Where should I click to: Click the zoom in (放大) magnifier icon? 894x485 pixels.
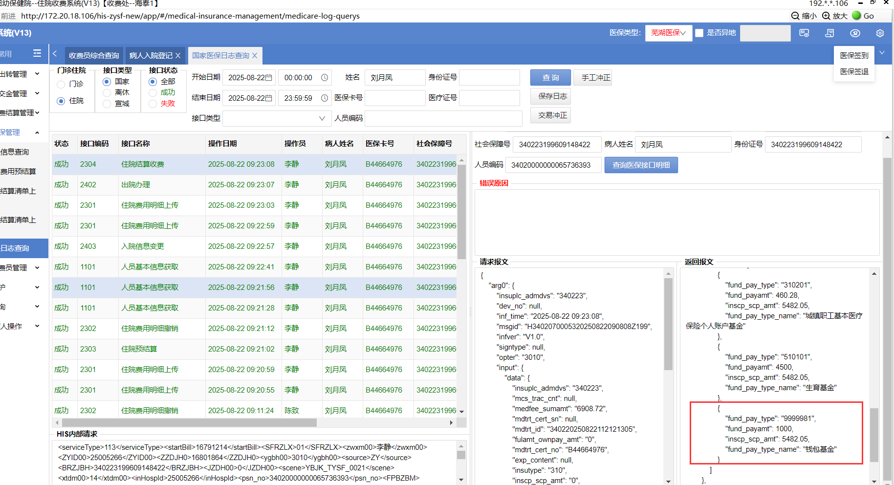click(x=826, y=16)
